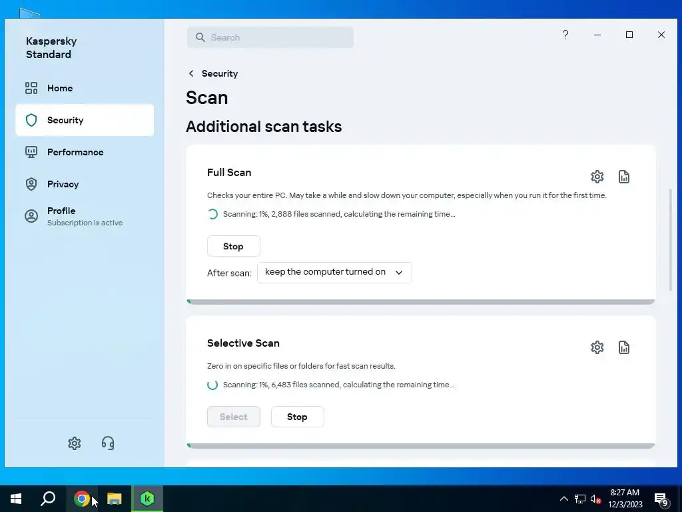Click the Selective Scan progress bar

(421, 446)
